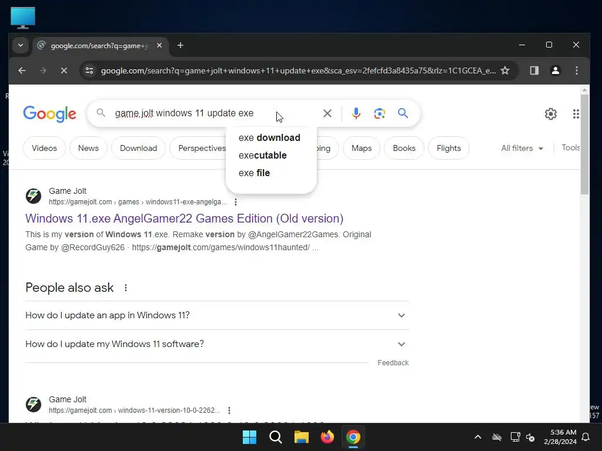Open options for windows-11-version result

[229, 410]
